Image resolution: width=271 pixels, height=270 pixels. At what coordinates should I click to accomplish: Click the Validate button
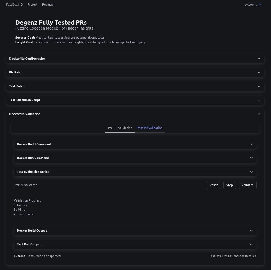point(247,185)
